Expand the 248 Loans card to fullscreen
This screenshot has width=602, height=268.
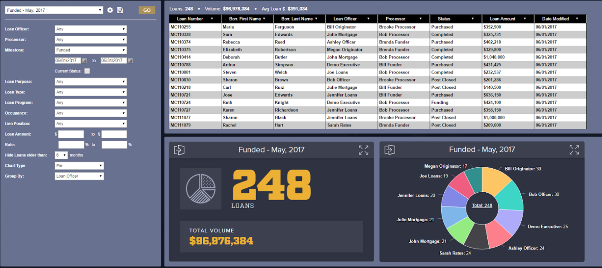(x=364, y=150)
